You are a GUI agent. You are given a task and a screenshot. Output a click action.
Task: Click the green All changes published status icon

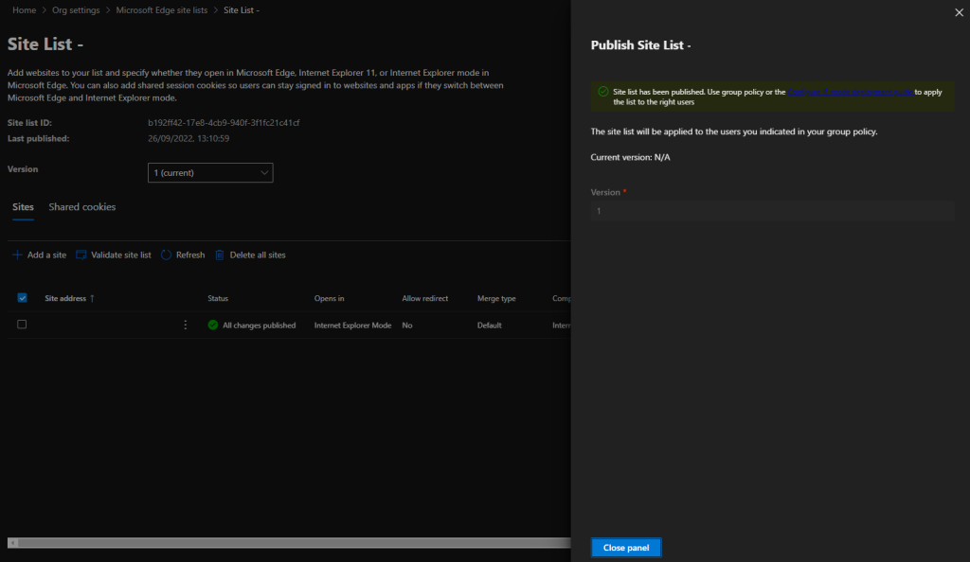pos(213,325)
